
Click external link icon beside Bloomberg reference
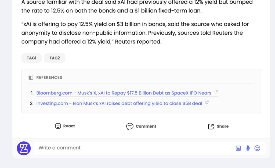click(x=216, y=92)
